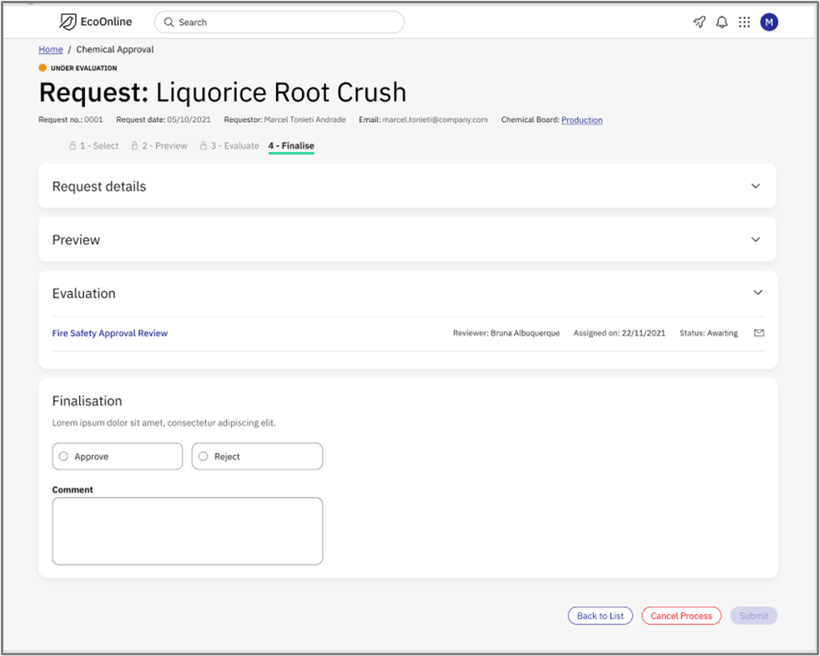Click the orange Under Evaluation status dot

43,68
